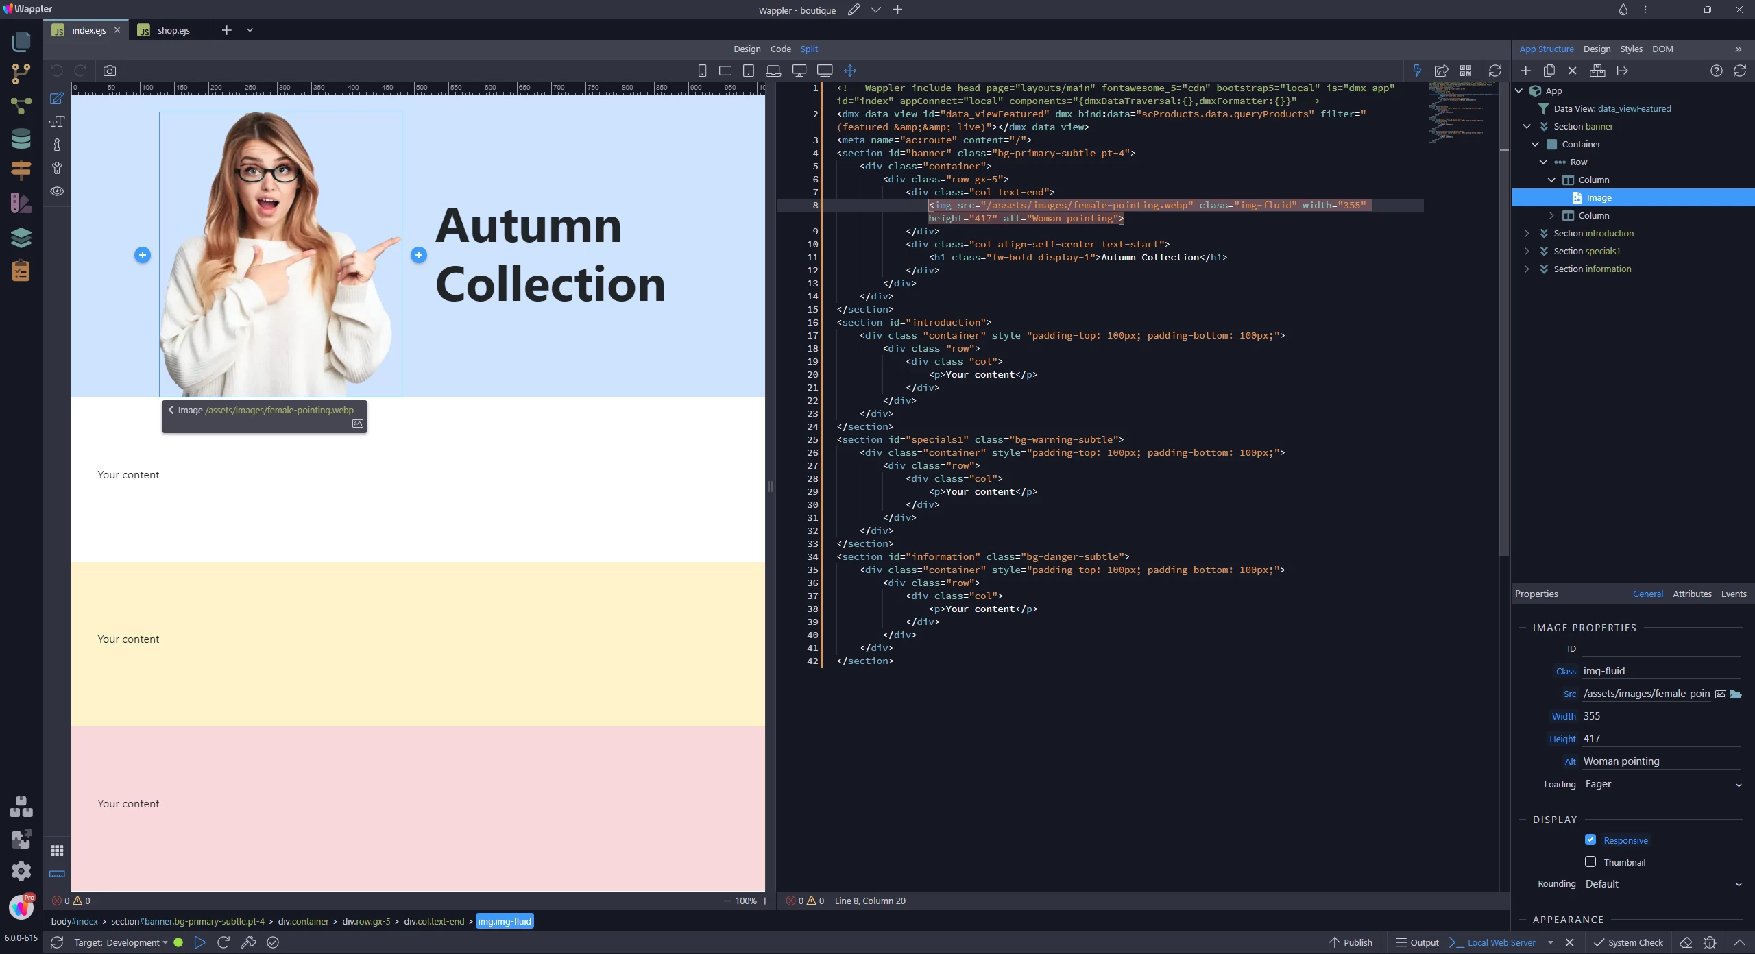Click the Width input field
The width and height of the screenshot is (1755, 954).
pyautogui.click(x=1659, y=716)
